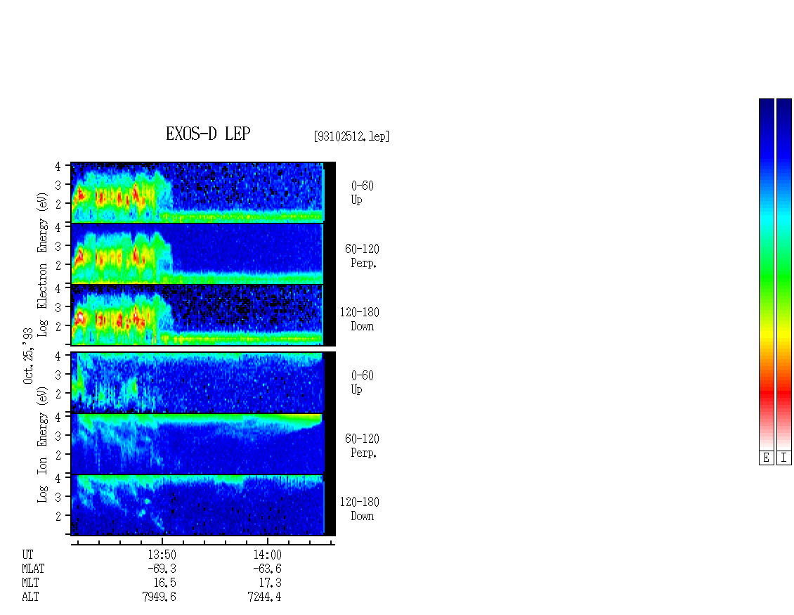This screenshot has width=794, height=615.
Task: Select the MLAT value -69.3
Action: pyautogui.click(x=162, y=569)
